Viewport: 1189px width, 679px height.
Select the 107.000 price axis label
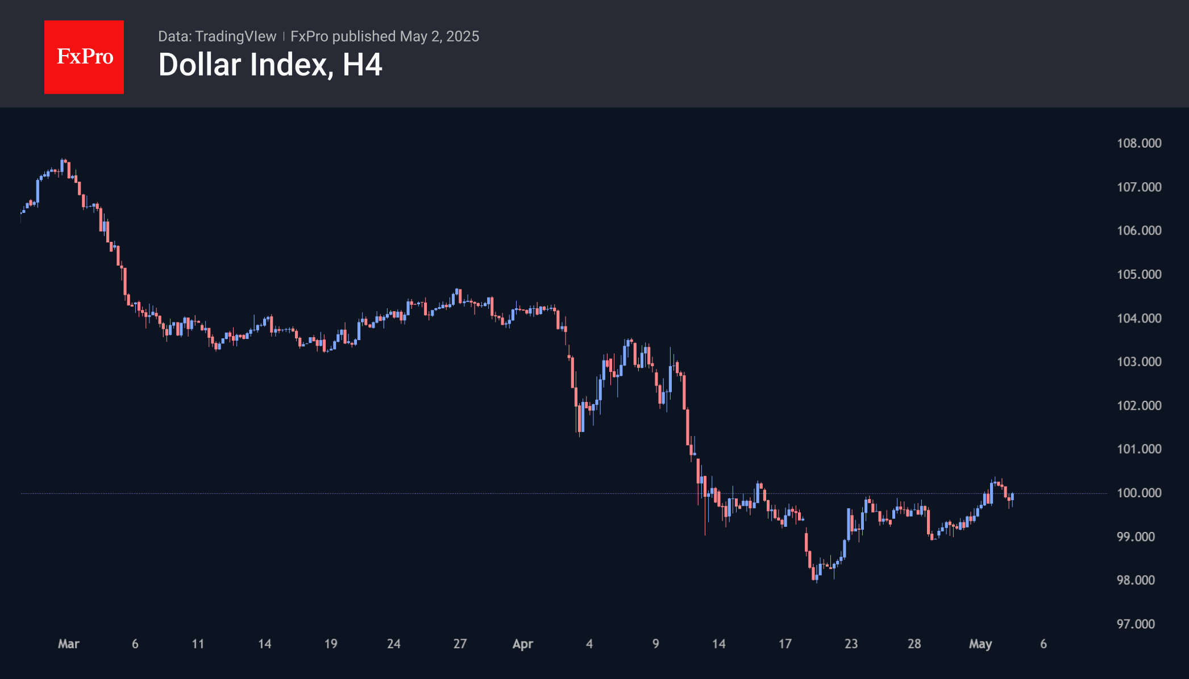coord(1139,187)
